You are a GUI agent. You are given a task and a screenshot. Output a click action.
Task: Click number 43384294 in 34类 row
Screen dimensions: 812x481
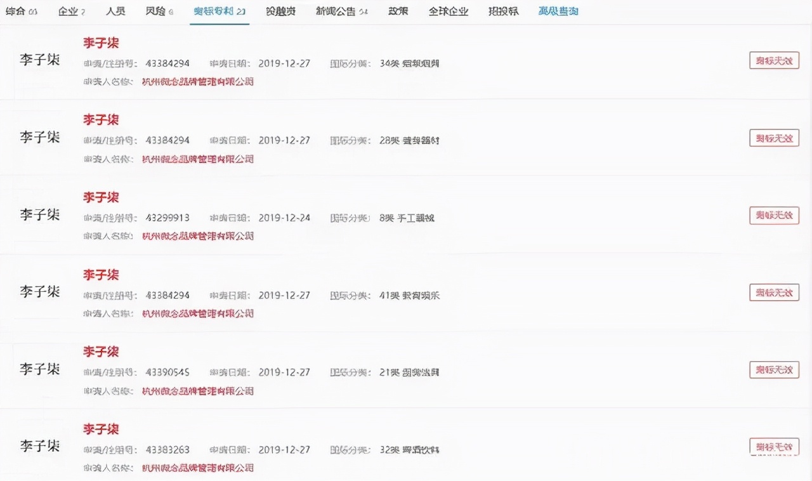coord(167,63)
